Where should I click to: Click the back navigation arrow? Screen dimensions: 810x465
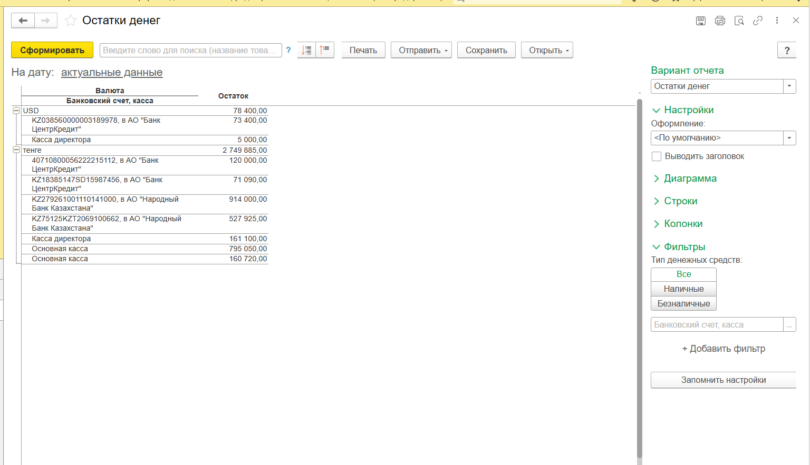coord(23,21)
